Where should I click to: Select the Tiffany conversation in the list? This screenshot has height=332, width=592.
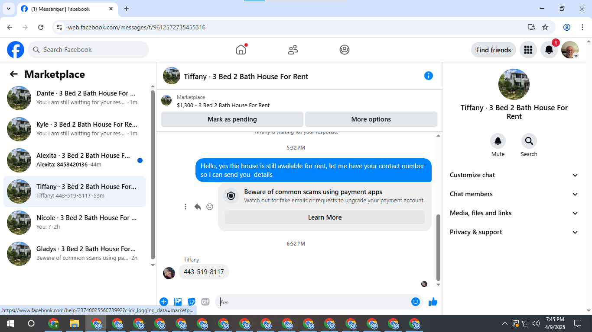pos(75,192)
